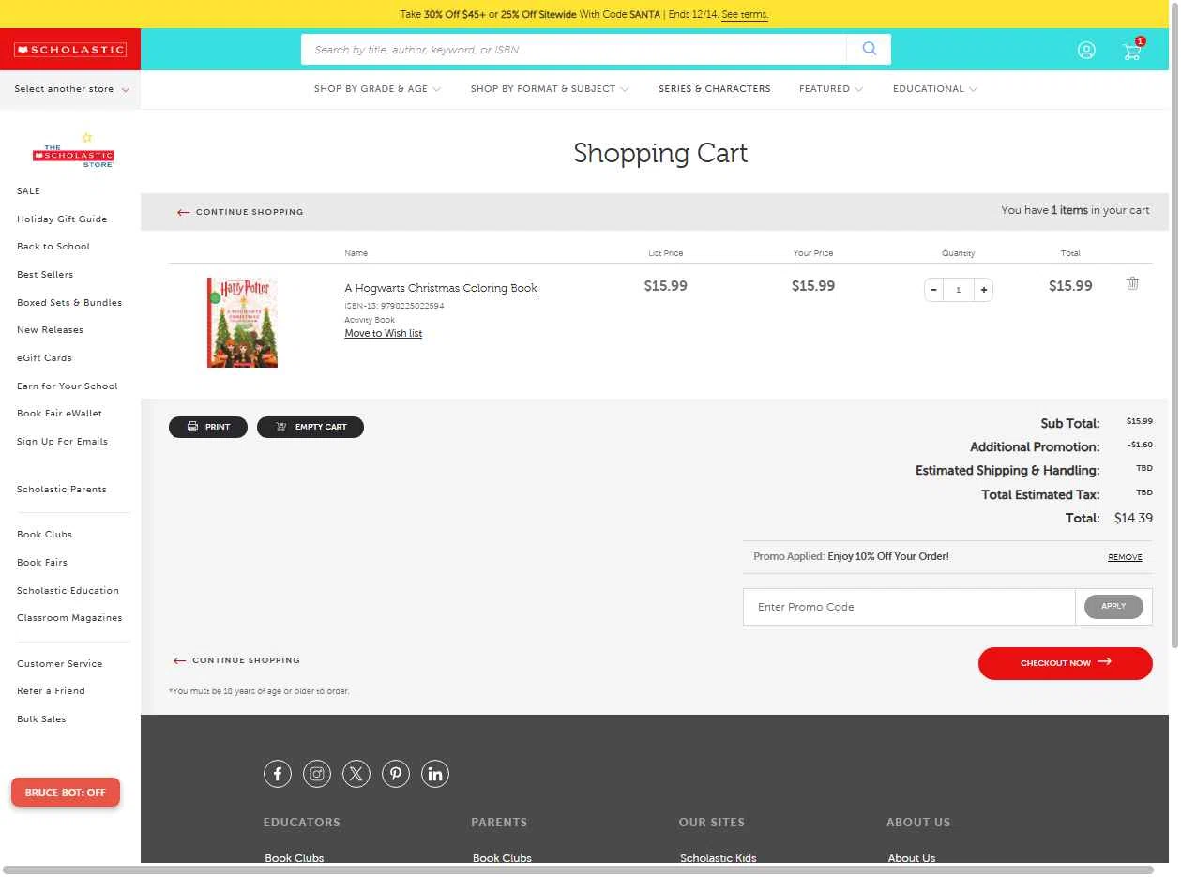Click Move to Wish list link
1181x877 pixels.
point(384,333)
